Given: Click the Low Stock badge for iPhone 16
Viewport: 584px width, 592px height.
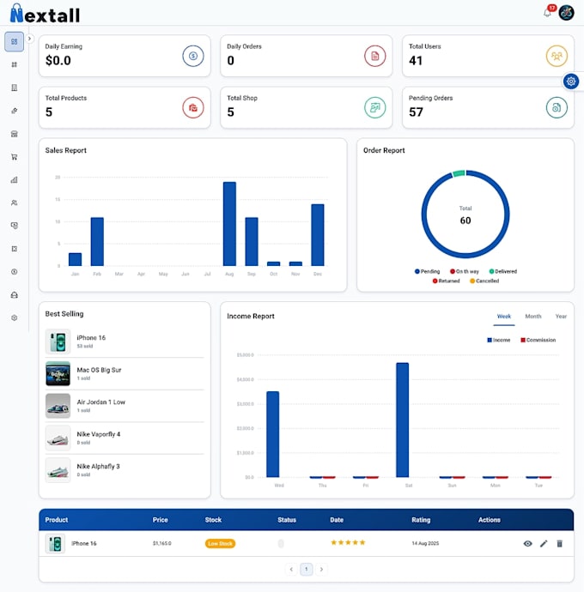Looking at the screenshot, I should click(x=220, y=544).
